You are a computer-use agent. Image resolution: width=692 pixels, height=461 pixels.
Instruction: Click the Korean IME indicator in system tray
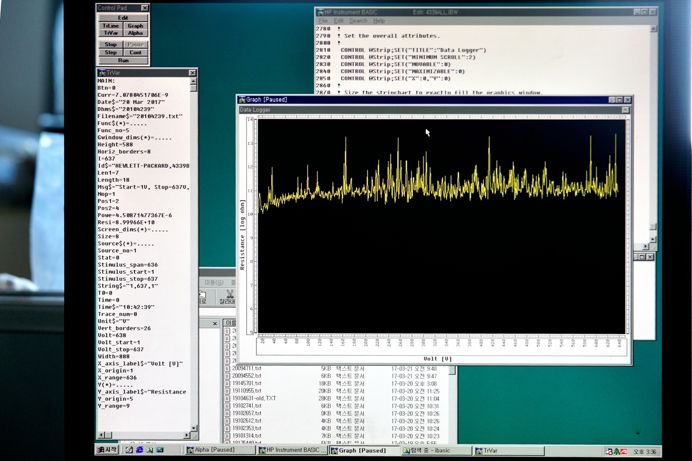[x=616, y=451]
